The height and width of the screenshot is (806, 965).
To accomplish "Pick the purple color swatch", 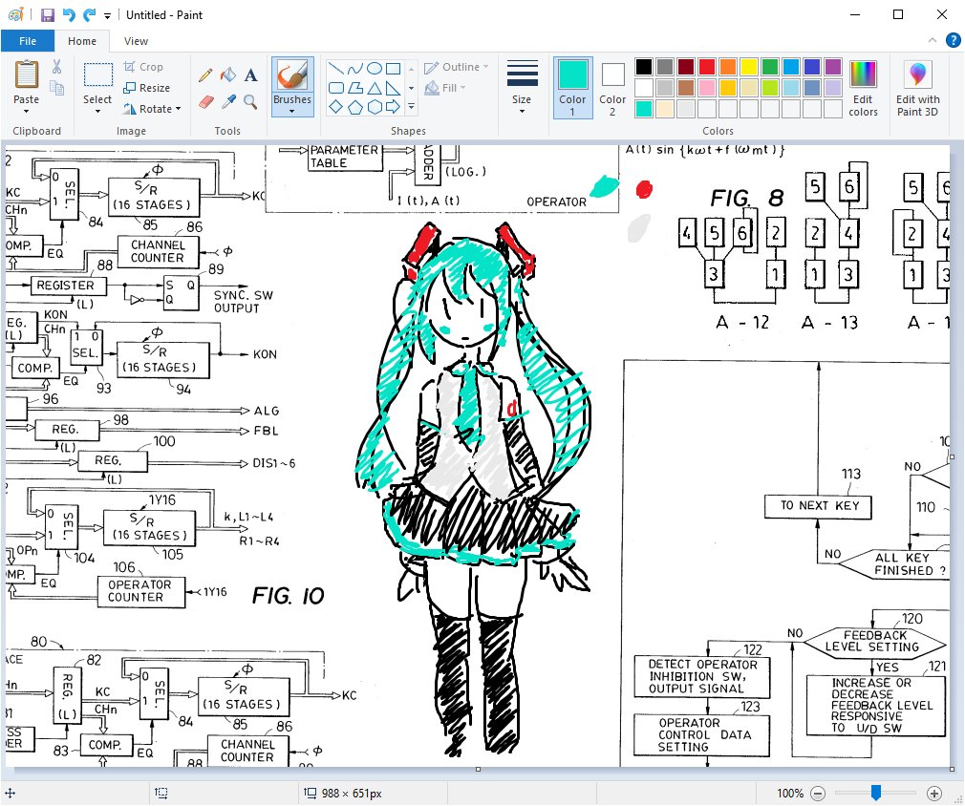I will coord(833,67).
